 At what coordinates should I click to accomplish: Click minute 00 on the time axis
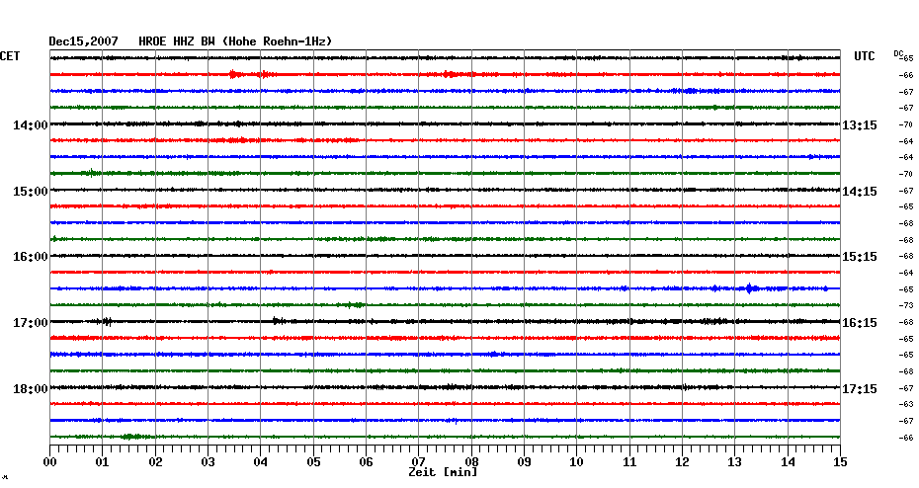49,461
